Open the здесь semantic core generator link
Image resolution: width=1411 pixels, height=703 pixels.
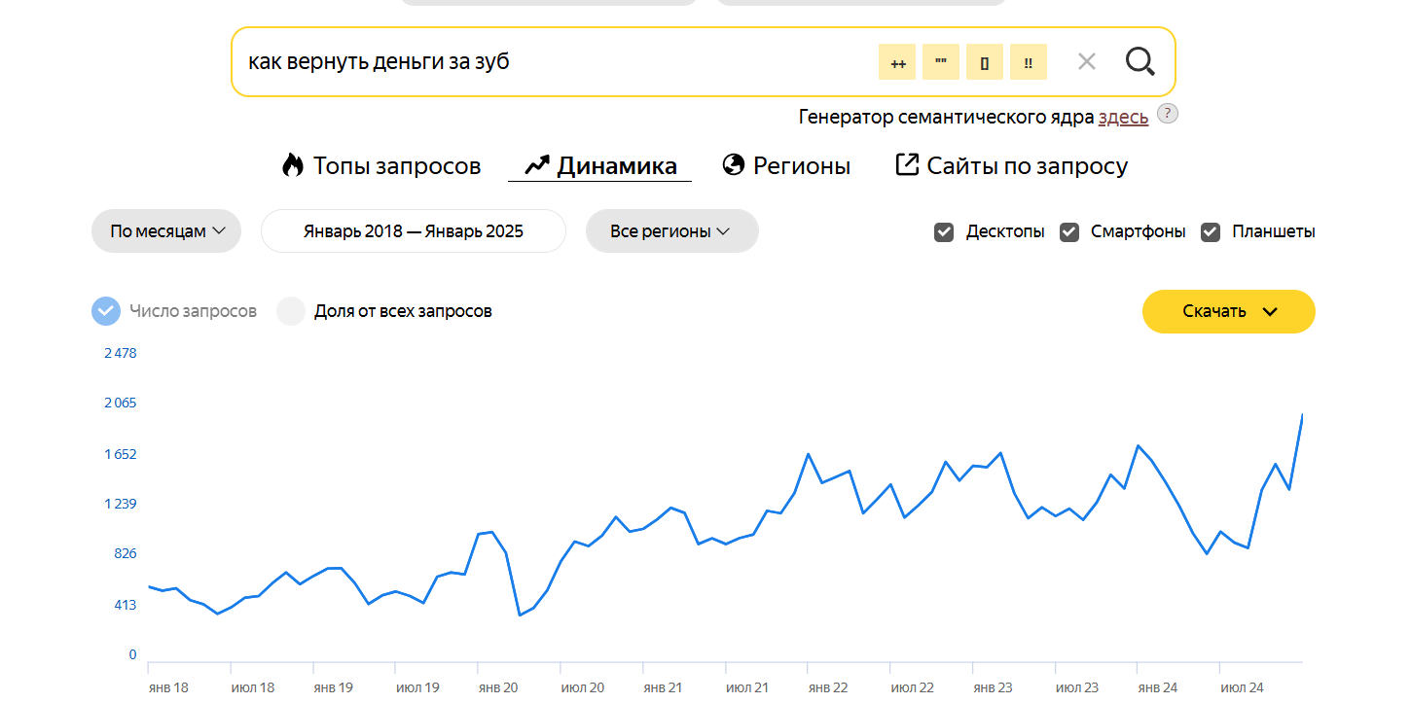pos(1123,118)
